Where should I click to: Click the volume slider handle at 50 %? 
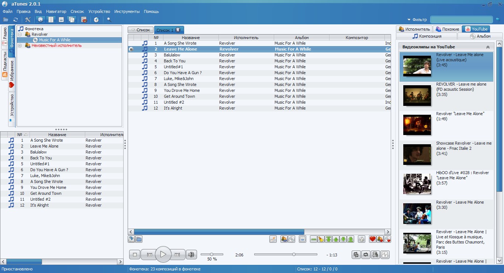click(212, 254)
